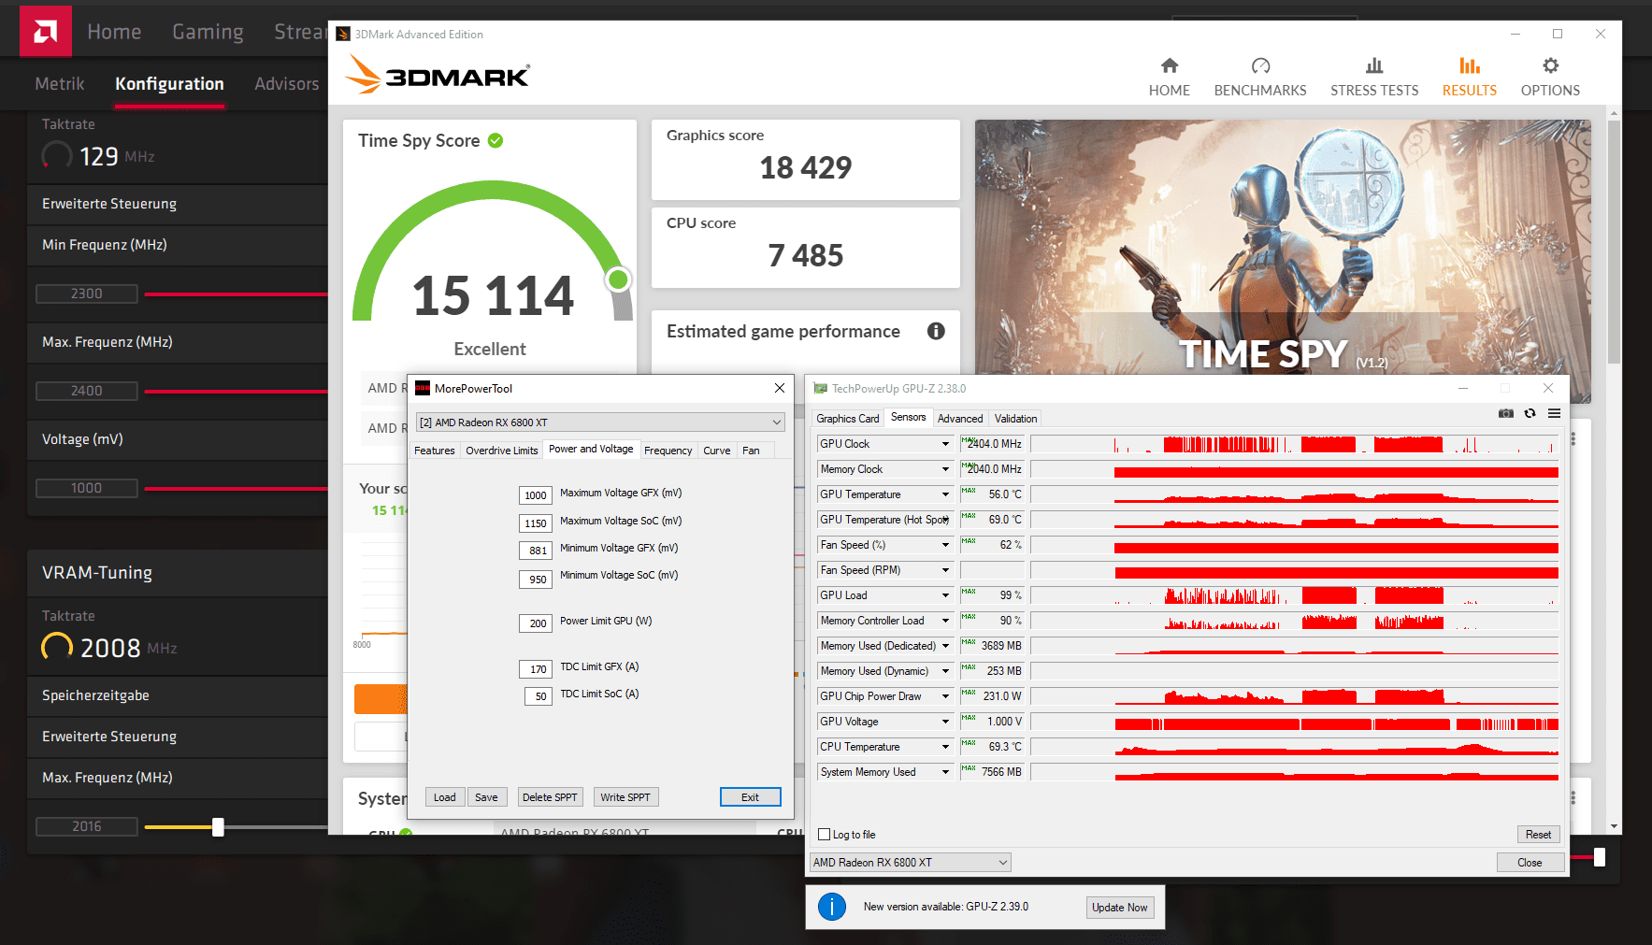Viewport: 1652px width, 945px height.
Task: Switch to Metrik tab in Radeon Software
Action: click(x=60, y=84)
